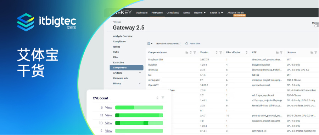Filter the CVE count column
This screenshot has height=135, width=319.
coord(163,98)
